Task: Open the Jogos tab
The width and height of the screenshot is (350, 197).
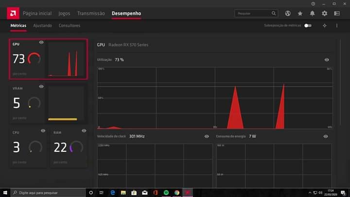Action: click(x=64, y=14)
